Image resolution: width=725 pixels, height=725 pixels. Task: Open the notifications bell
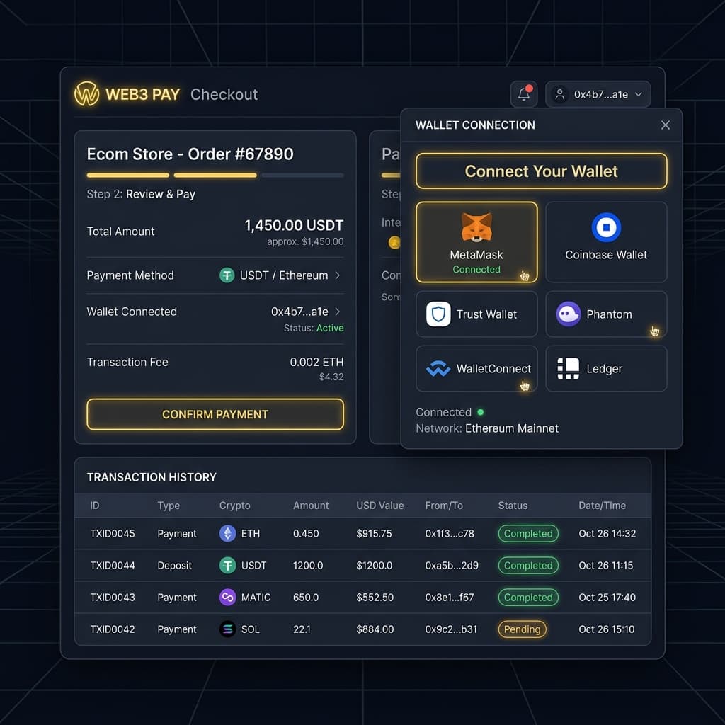(x=524, y=94)
